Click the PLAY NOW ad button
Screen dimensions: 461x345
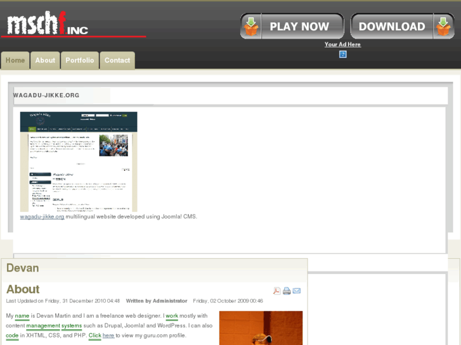click(x=292, y=26)
